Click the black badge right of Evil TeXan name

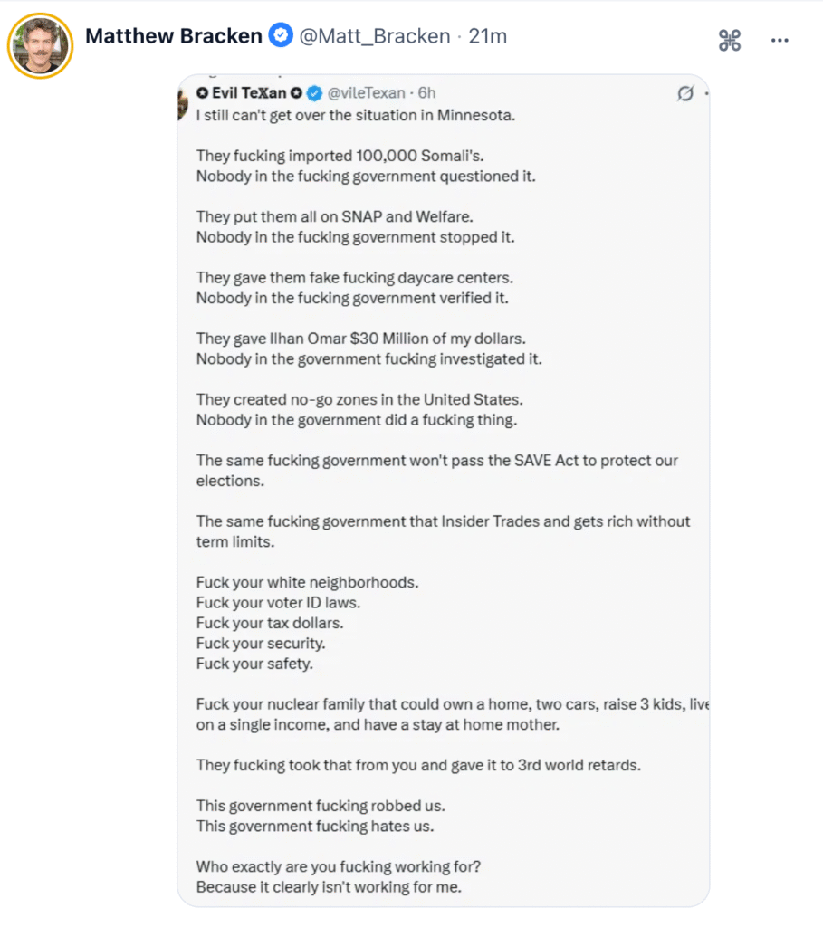pos(296,92)
